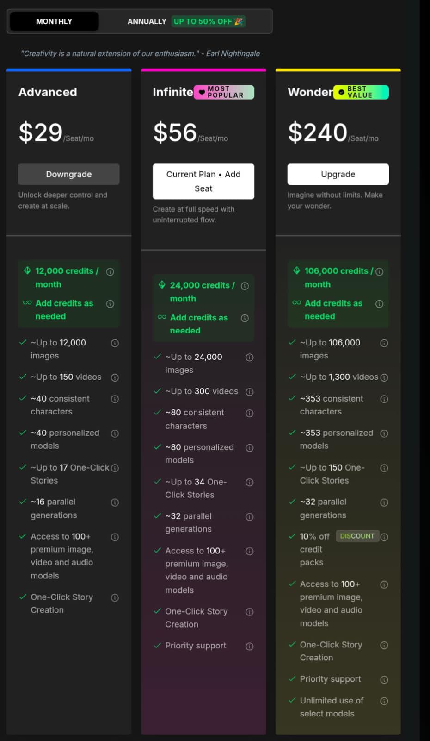The width and height of the screenshot is (430, 741).
Task: Click the Discount tag in Wonder plan
Action: click(357, 536)
